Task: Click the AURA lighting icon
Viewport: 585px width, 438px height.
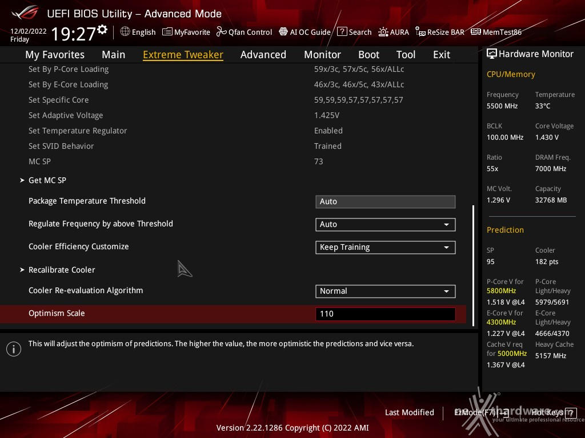Action: pyautogui.click(x=383, y=32)
